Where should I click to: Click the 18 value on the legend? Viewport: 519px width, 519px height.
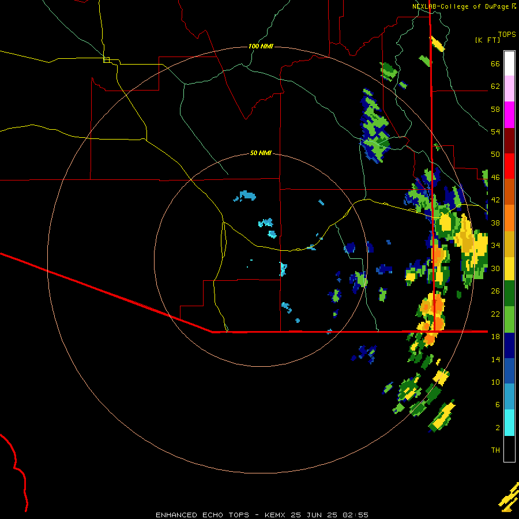(x=495, y=337)
